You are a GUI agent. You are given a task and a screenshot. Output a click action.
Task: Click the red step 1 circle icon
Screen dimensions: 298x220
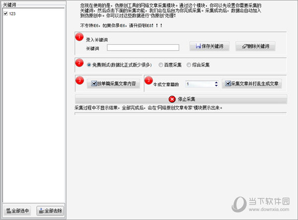tap(80, 37)
